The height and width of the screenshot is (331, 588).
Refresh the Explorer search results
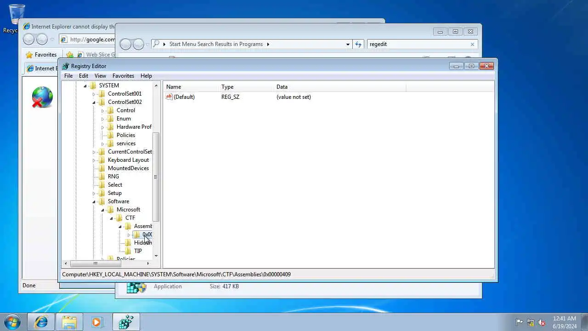[358, 44]
